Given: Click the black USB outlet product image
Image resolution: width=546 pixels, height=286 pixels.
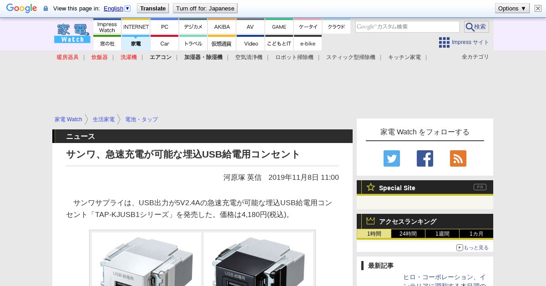Looking at the screenshot, I should [258, 259].
